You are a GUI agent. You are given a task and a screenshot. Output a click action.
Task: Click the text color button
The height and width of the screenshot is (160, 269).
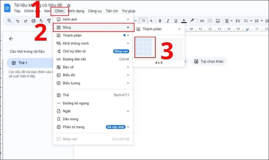coord(184,21)
